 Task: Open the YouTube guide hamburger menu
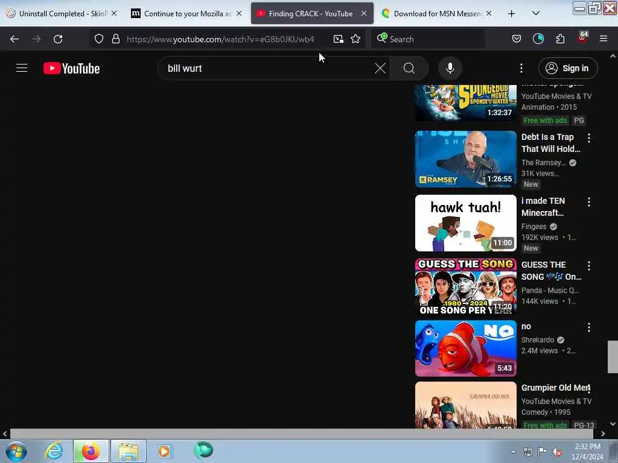tap(22, 68)
